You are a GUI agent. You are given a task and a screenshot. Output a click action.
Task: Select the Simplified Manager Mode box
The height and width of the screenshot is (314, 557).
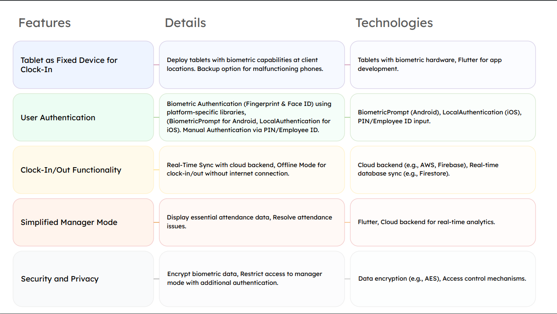[83, 222]
